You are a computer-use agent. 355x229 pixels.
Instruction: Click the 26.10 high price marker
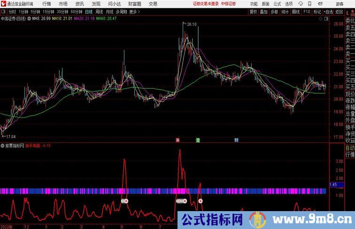[191, 24]
